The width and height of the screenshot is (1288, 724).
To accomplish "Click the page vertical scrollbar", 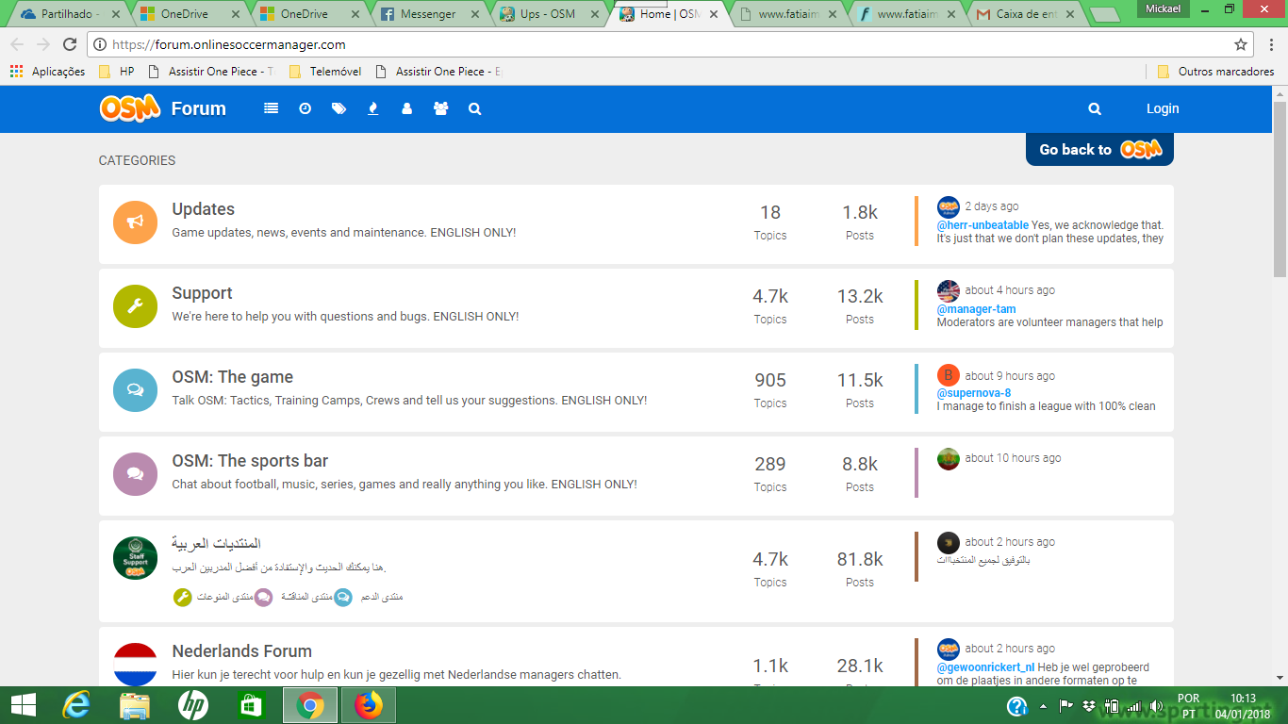I will [1280, 189].
